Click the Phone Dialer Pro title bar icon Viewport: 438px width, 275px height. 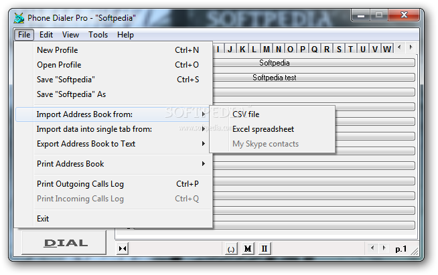point(19,18)
